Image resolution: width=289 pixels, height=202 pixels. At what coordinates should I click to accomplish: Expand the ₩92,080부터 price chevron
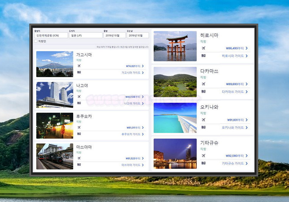point(247,156)
